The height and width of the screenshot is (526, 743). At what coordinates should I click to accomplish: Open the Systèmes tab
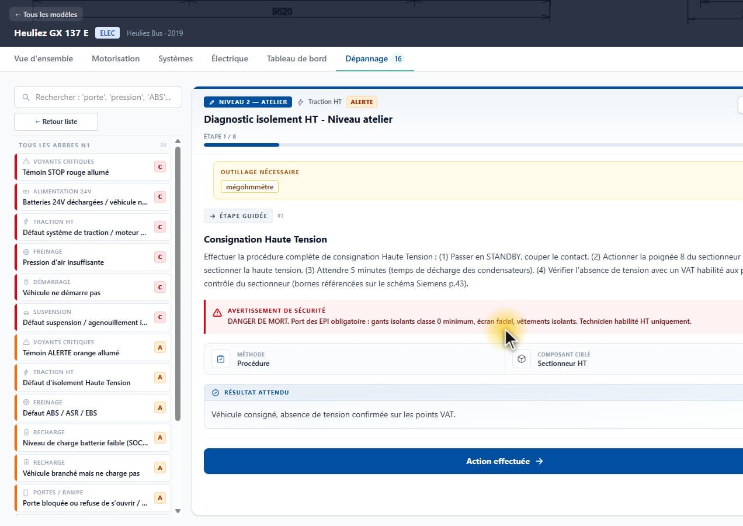[175, 58]
